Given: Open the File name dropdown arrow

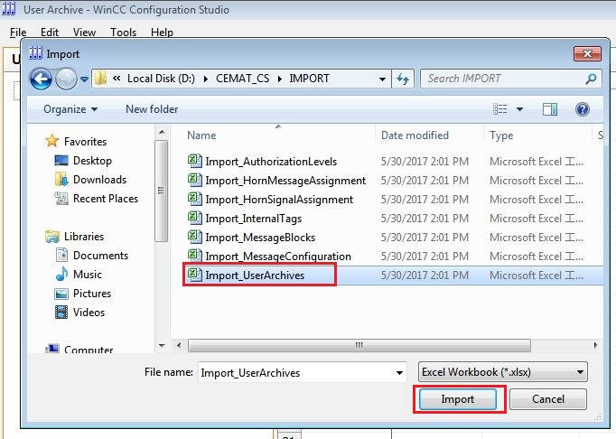Looking at the screenshot, I should [399, 372].
